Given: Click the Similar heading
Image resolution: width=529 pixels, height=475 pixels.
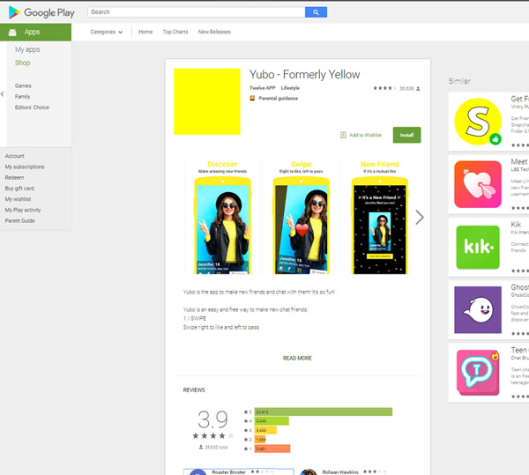Looking at the screenshot, I should (459, 81).
